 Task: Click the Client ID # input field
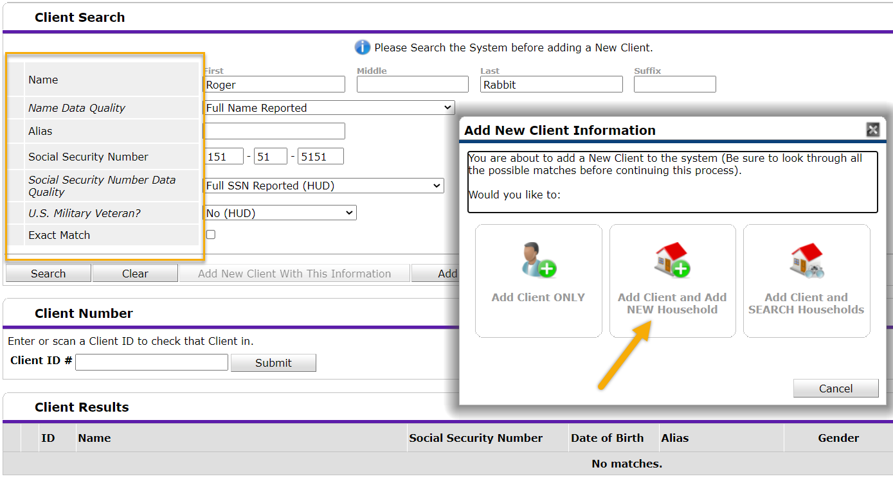tap(152, 362)
